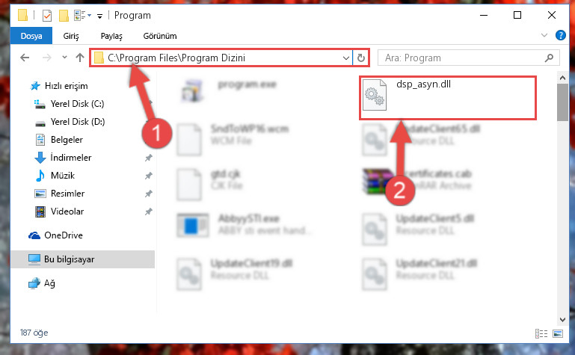
Task: Click the search magnifier icon
Action: pyautogui.click(x=549, y=58)
